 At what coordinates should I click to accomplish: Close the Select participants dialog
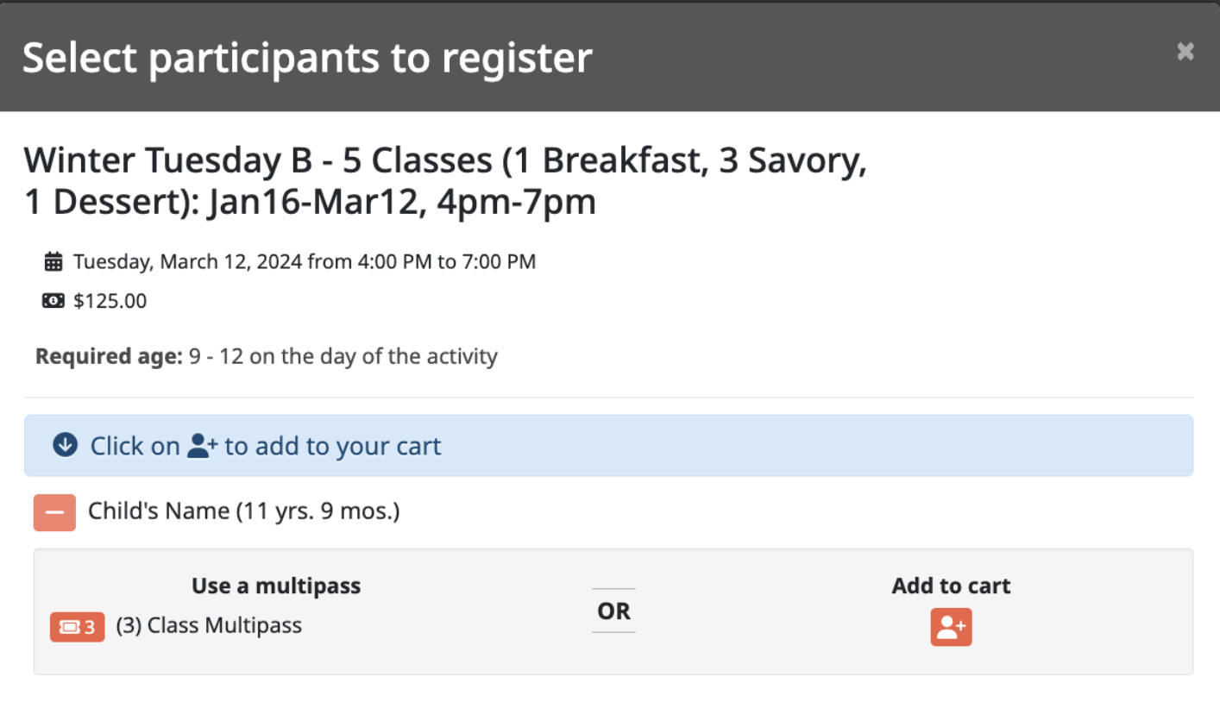click(x=1185, y=52)
